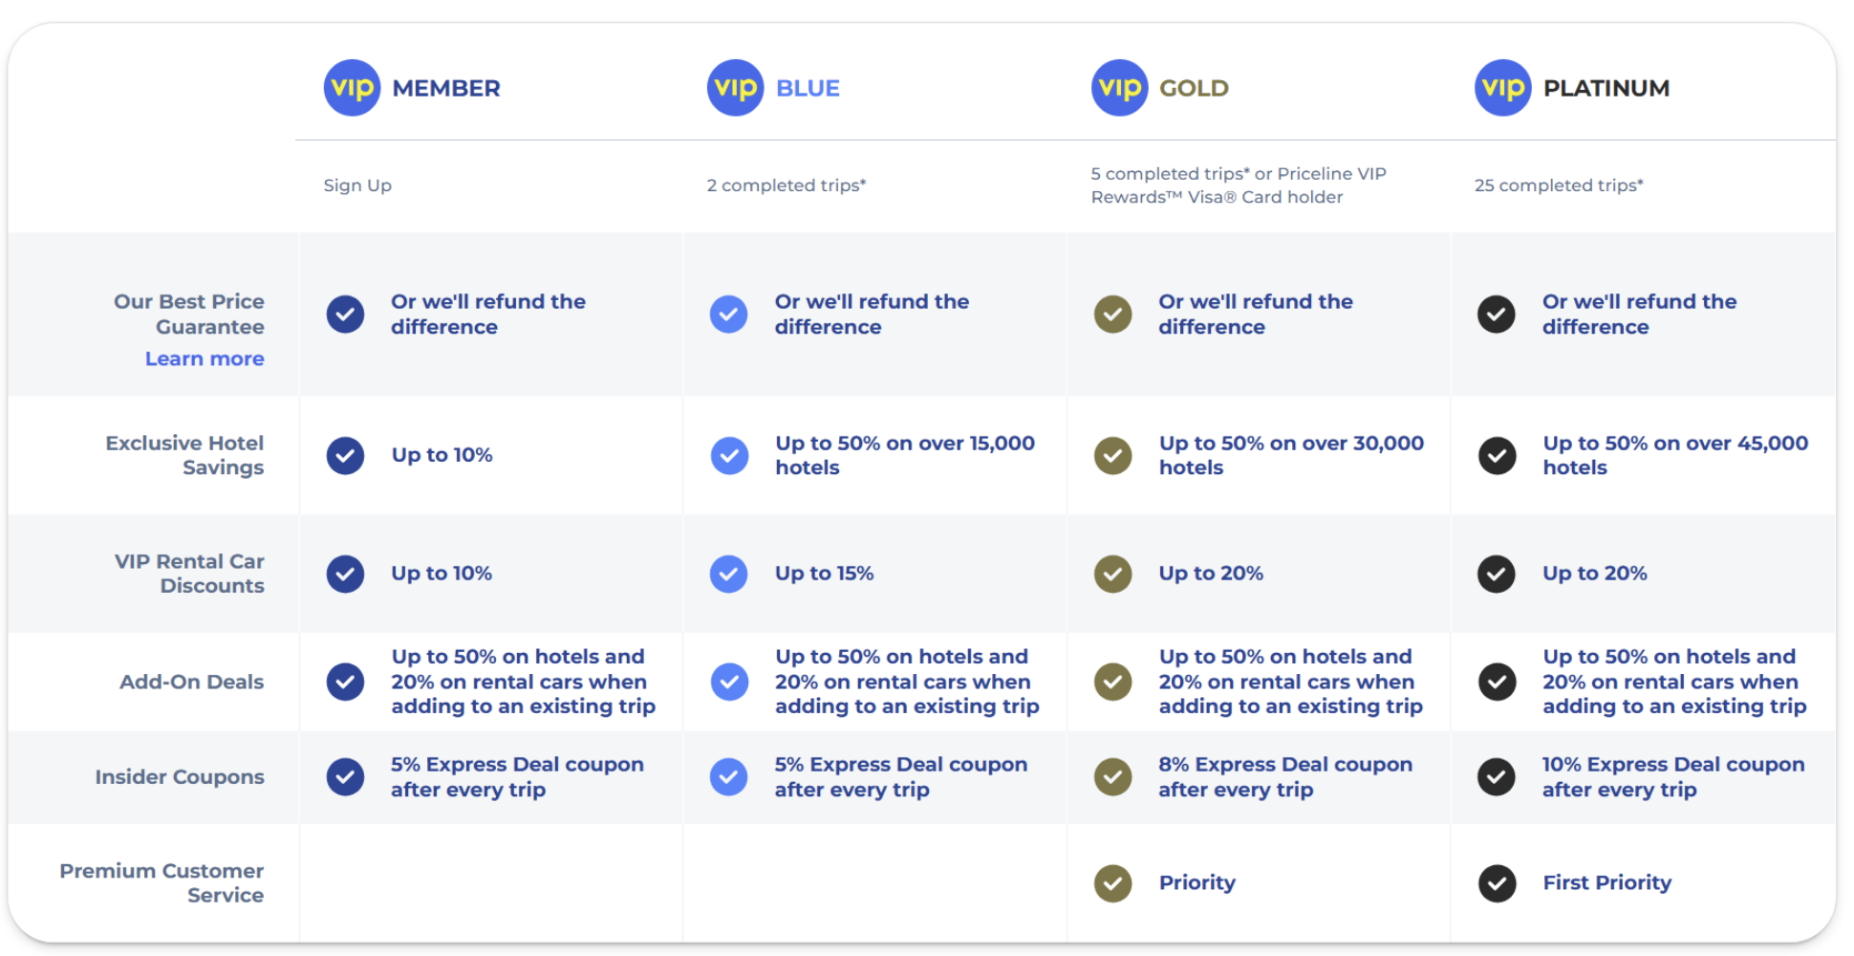Open the Learn more link
The width and height of the screenshot is (1854, 956).
coord(205,358)
